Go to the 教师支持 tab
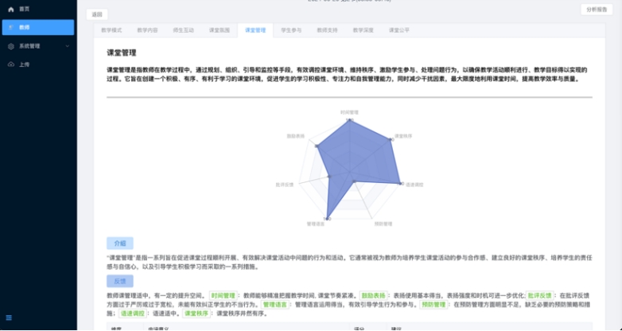The image size is (622, 331). click(327, 29)
